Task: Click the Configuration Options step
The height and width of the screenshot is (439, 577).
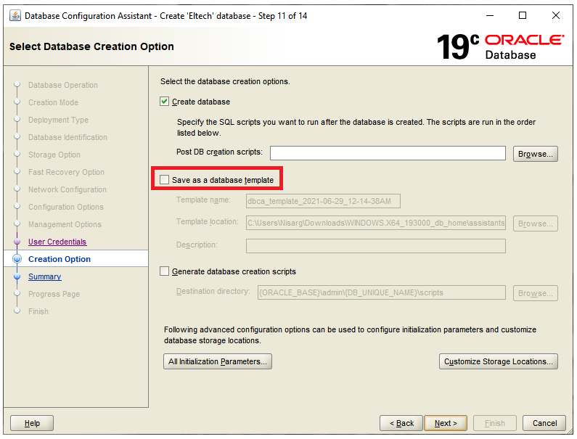Action: coord(66,207)
